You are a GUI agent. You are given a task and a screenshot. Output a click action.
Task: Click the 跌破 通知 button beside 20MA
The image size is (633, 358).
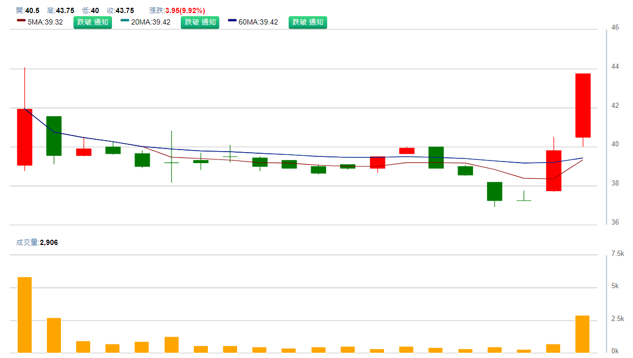[200, 22]
